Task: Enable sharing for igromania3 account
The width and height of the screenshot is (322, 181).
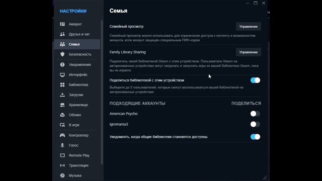Action: coord(255,124)
